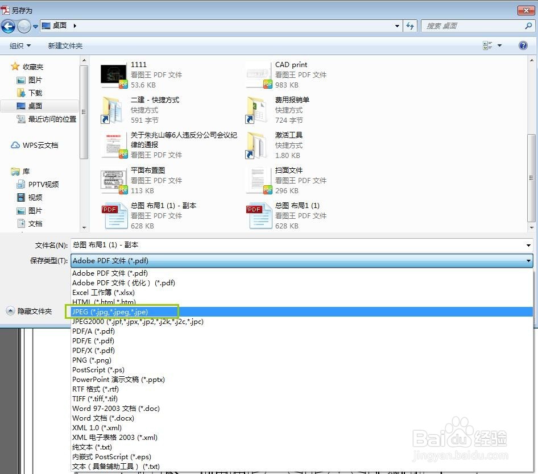Image resolution: width=538 pixels, height=474 pixels.
Task: Click the 新建文件夹 button
Action: click(65, 45)
